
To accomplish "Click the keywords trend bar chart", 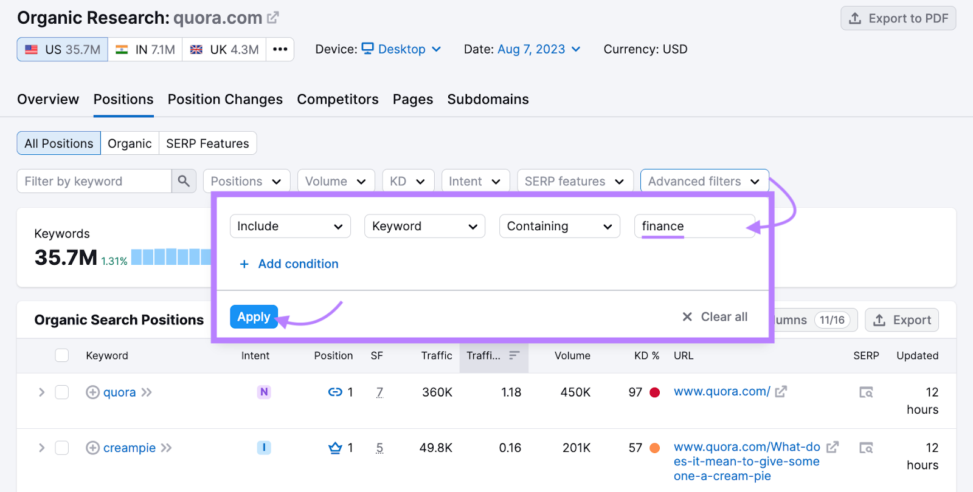I will point(171,256).
